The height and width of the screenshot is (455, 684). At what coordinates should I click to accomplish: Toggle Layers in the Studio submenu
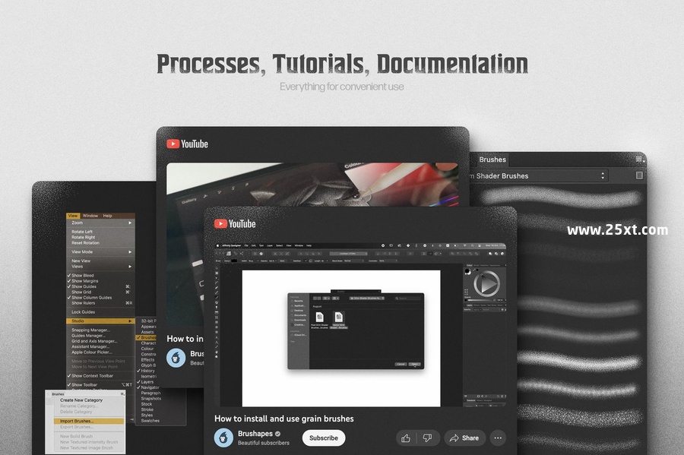pyautogui.click(x=146, y=382)
